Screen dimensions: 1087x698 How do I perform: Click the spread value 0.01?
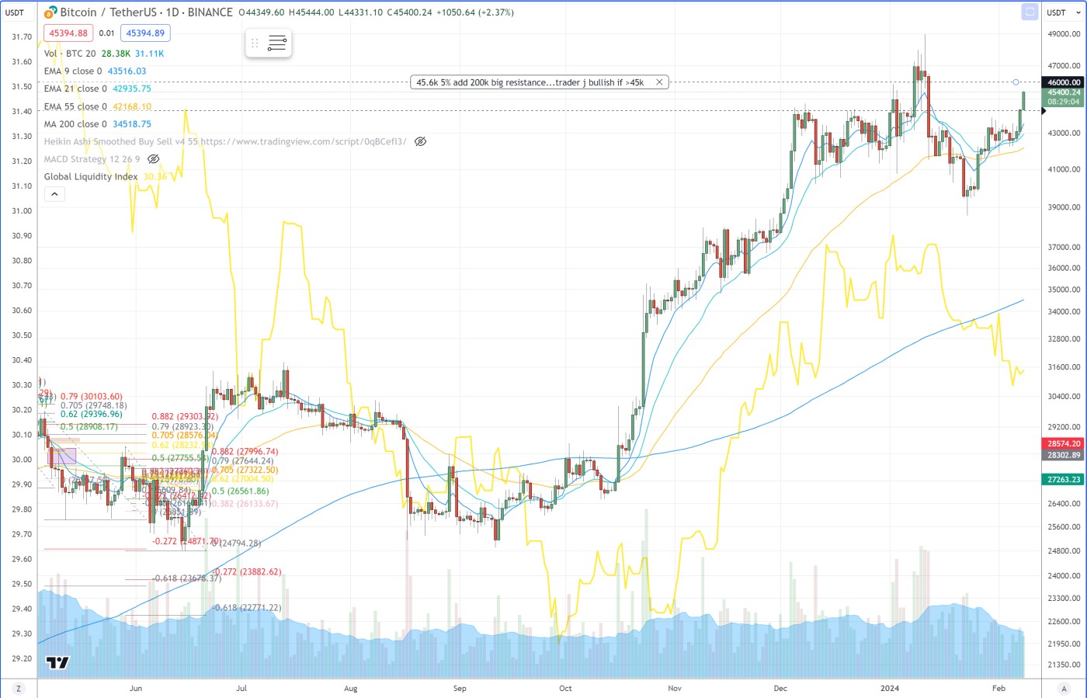point(106,33)
